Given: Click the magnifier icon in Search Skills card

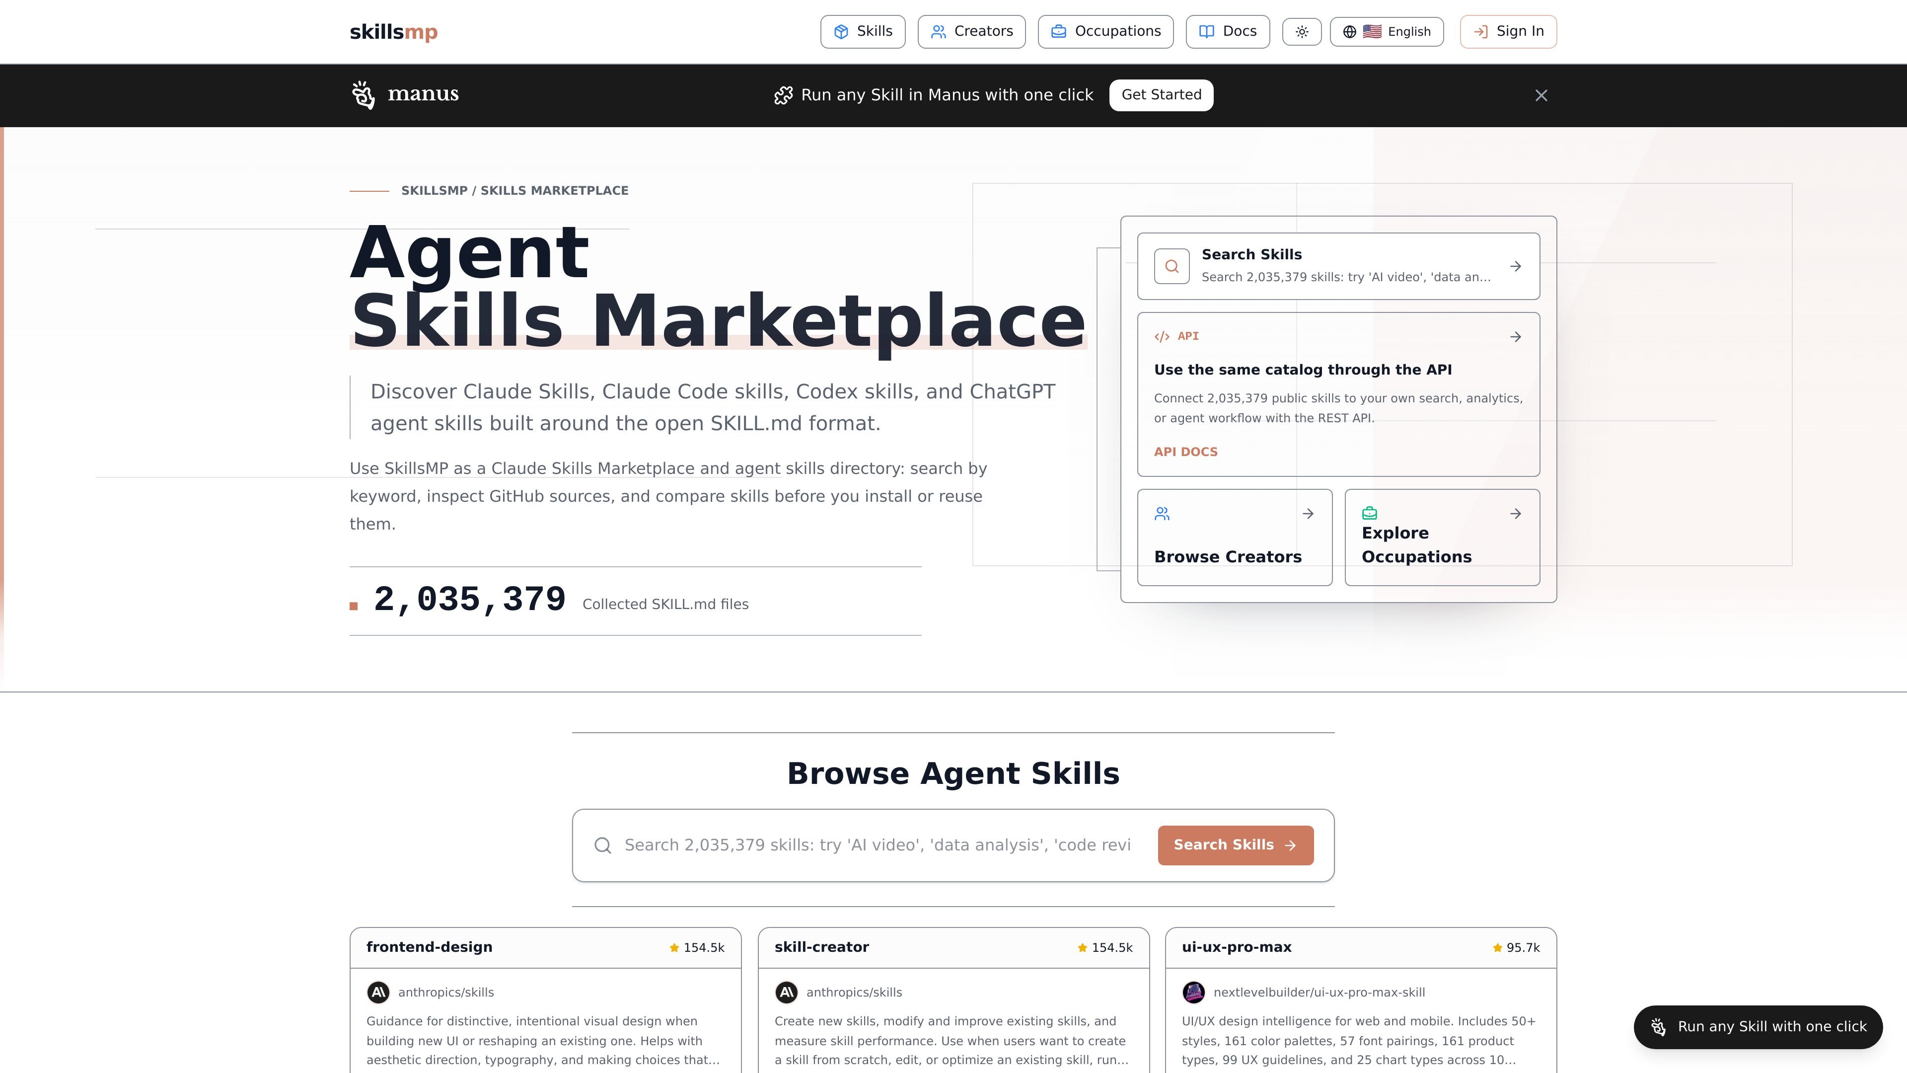Looking at the screenshot, I should click(1172, 267).
